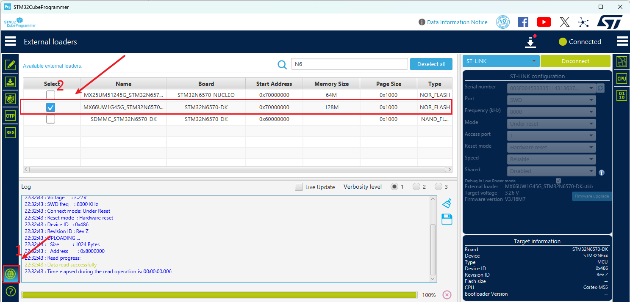The height and width of the screenshot is (302, 630).
Task: Uncheck the MX66UW1G45G loader checkbox
Action: tap(50, 107)
